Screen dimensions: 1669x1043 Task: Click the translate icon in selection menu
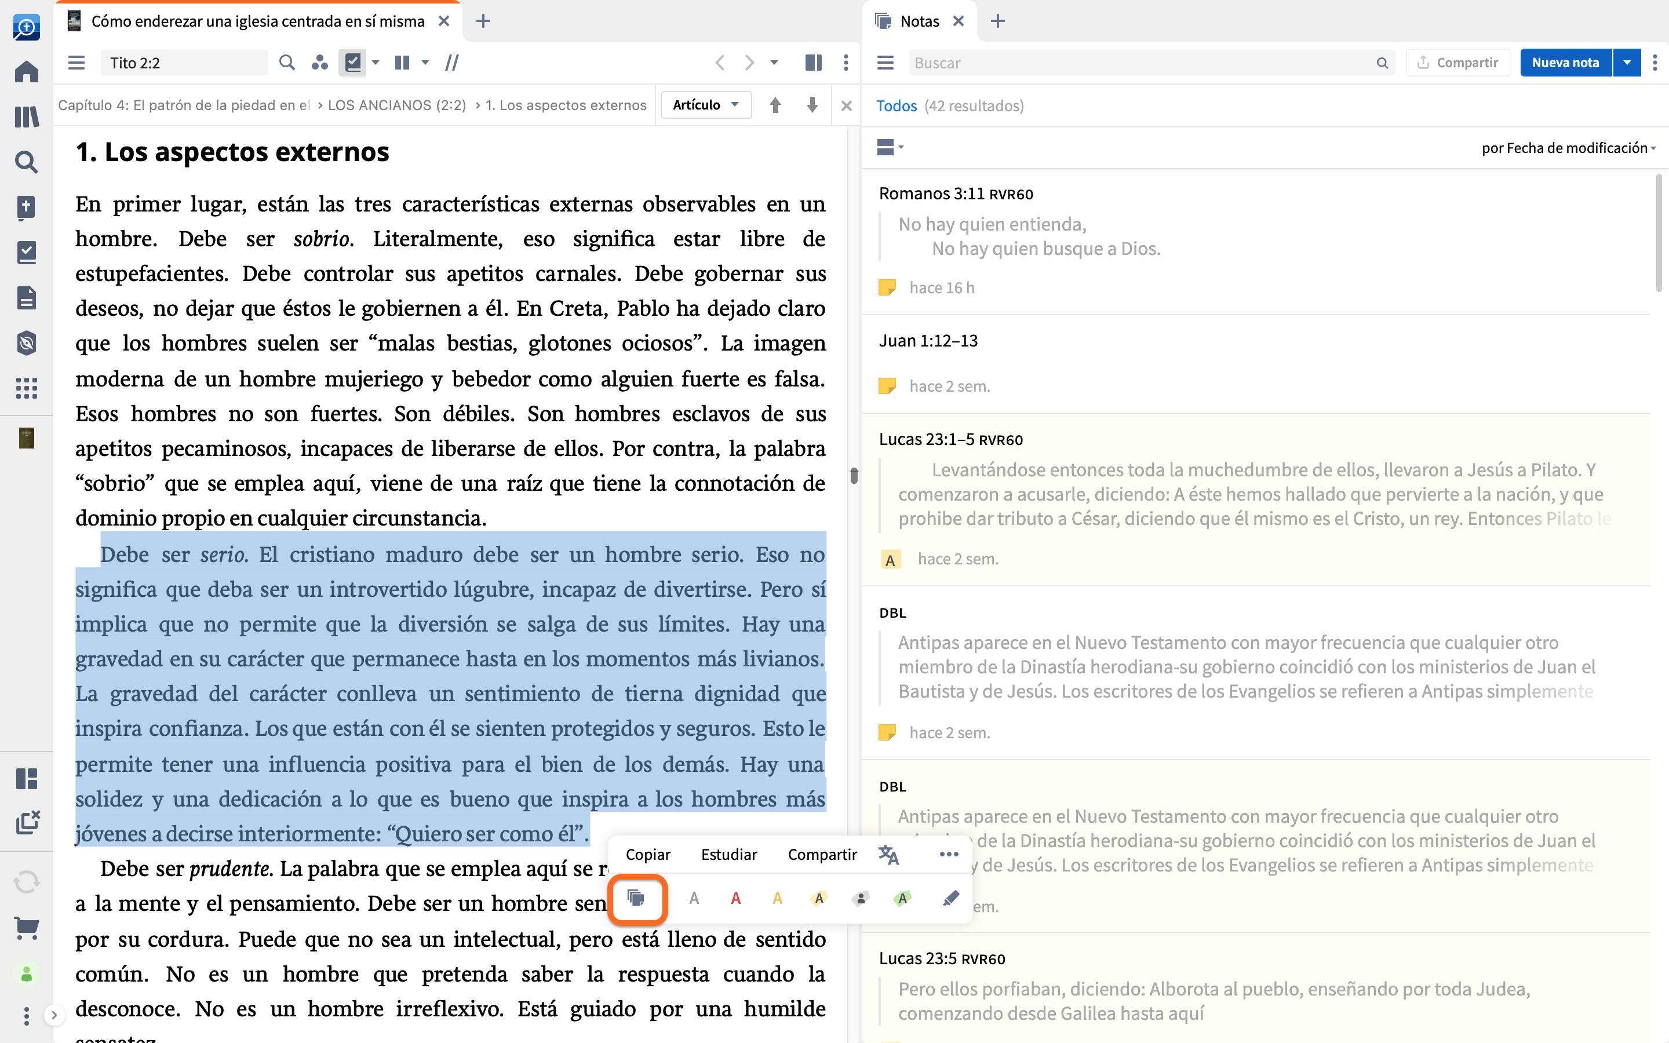pyautogui.click(x=888, y=854)
